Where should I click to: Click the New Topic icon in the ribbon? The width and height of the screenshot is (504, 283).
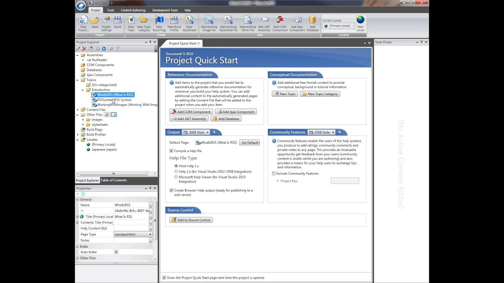tap(131, 24)
